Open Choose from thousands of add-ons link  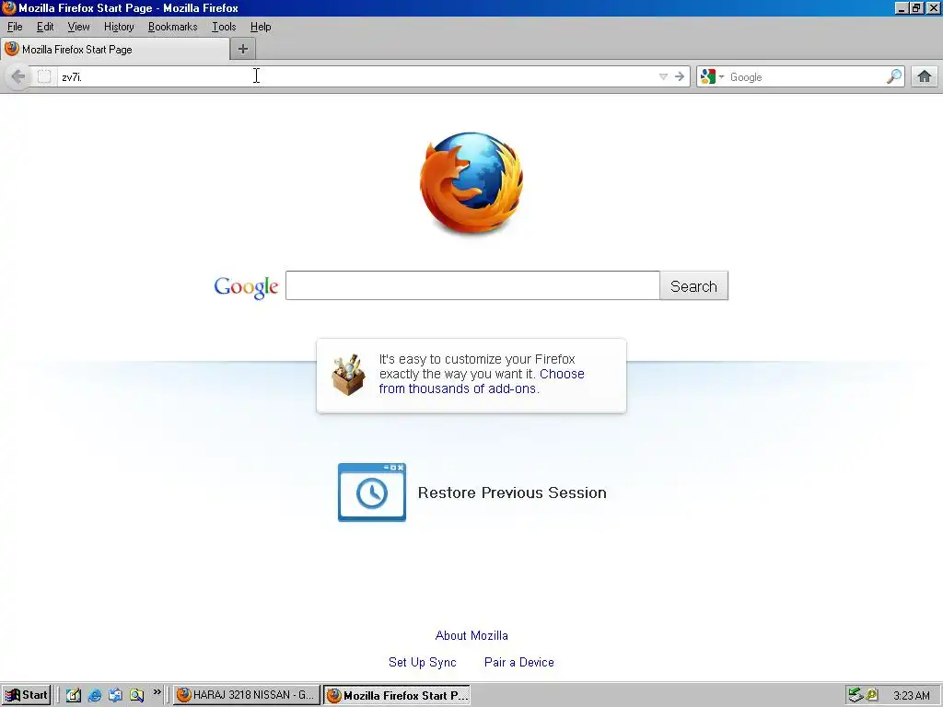(x=482, y=381)
